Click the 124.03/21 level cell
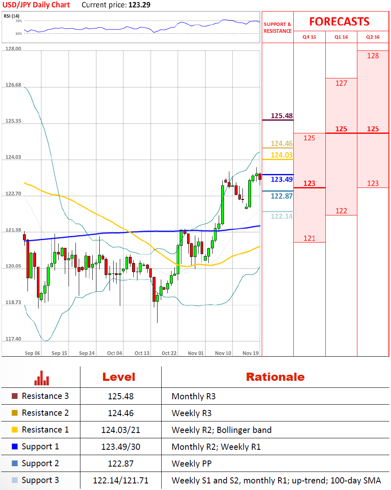Viewport: 391px width, 490px height. pyautogui.click(x=121, y=430)
